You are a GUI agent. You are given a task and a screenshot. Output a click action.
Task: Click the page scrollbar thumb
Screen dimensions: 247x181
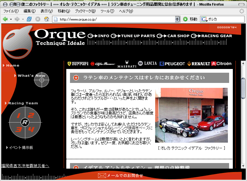click(243, 88)
